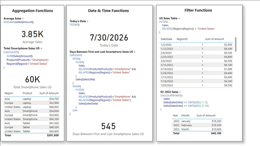Click the DATEDIFF( formula keyword
The width and height of the screenshot is (260, 146).
tap(76, 55)
